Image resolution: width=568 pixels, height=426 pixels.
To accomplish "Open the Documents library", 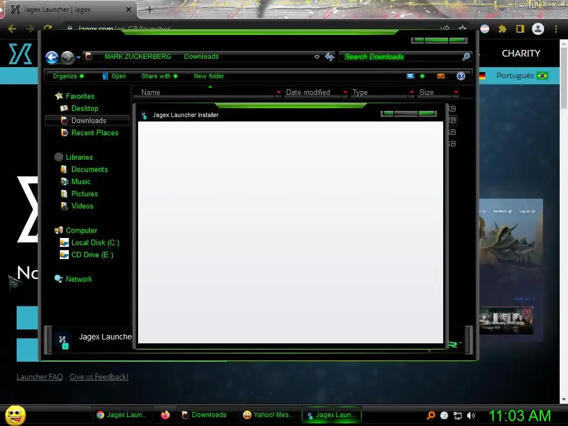I will (89, 169).
